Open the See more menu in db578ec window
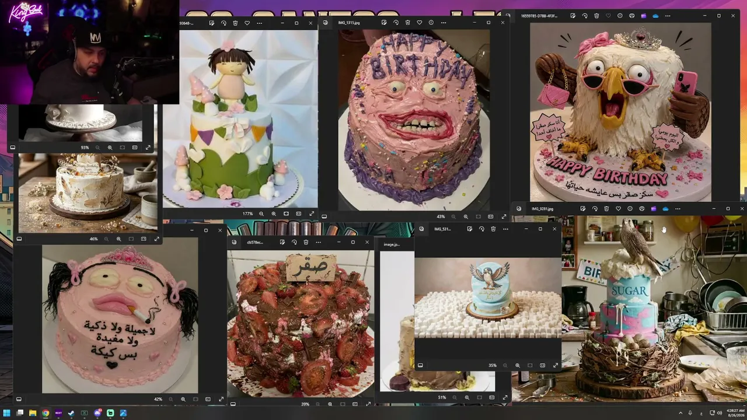 point(318,242)
